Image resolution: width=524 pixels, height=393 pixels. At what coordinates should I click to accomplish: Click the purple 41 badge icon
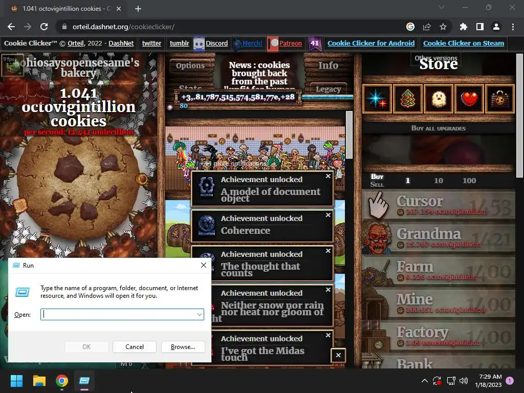(315, 43)
